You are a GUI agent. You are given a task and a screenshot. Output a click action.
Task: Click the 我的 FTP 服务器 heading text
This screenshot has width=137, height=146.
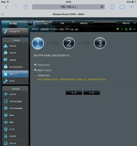52,55
